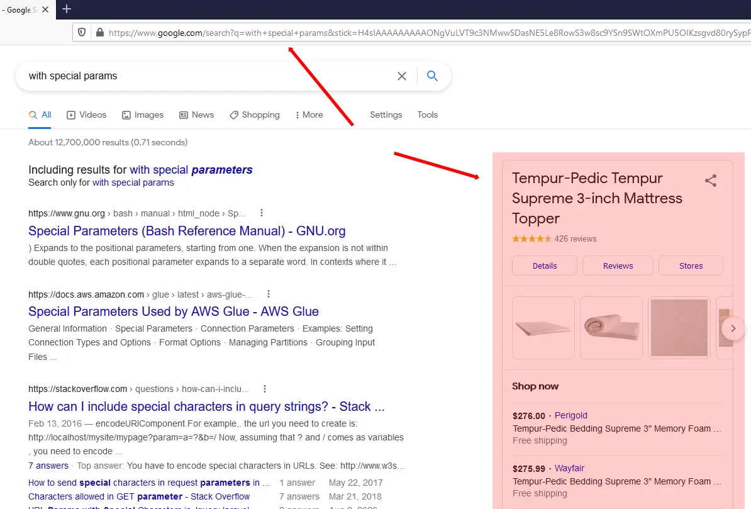
Task: Open the Settings menu
Action: click(386, 115)
